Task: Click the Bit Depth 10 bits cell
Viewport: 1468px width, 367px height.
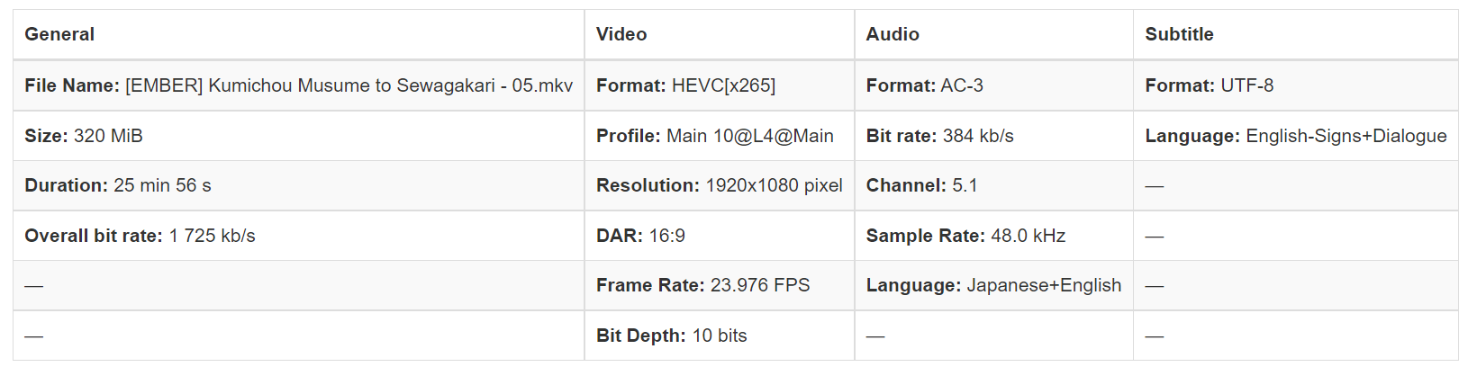Action: point(671,336)
